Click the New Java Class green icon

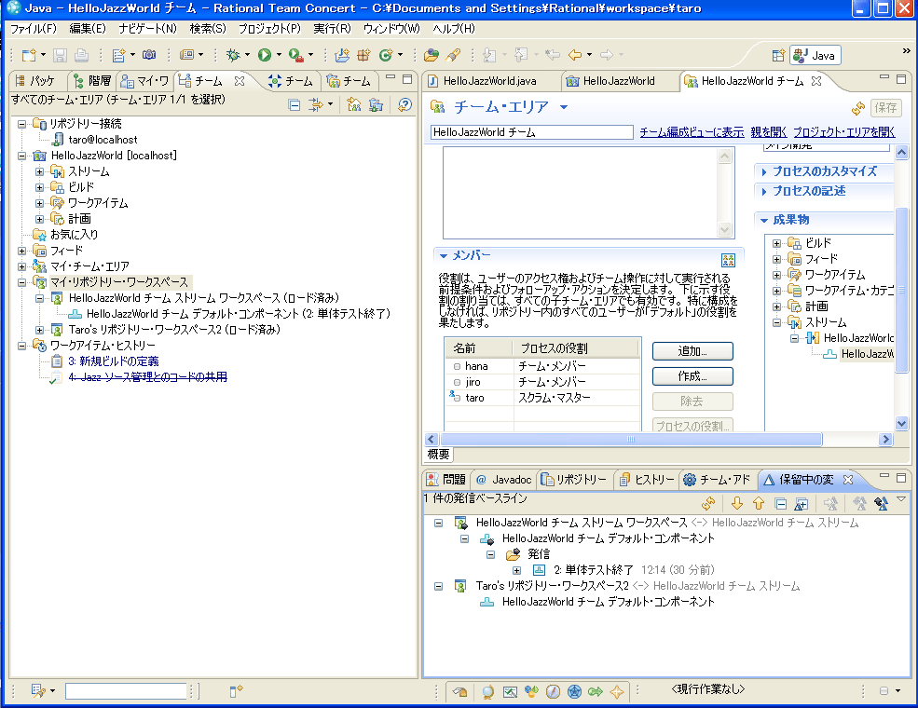pos(385,55)
